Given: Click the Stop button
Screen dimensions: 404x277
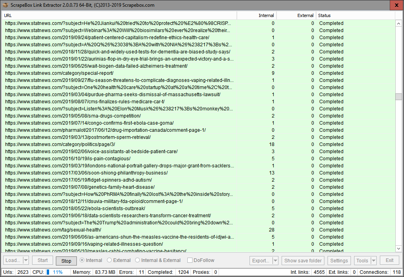Looking at the screenshot, I should pos(66,261).
